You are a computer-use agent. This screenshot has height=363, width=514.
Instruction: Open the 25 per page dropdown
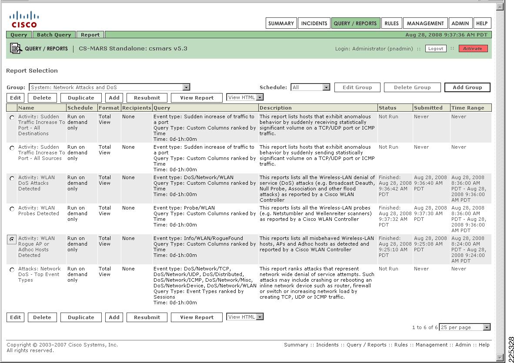[464, 327]
